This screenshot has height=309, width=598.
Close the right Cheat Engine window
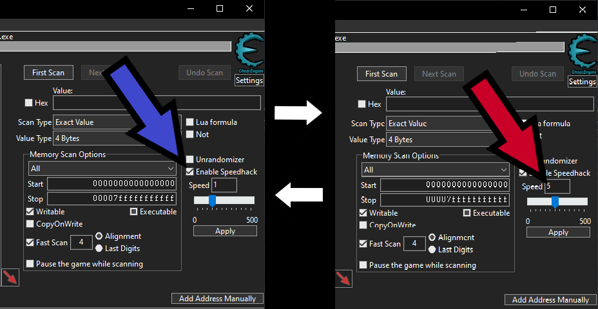coord(583,10)
